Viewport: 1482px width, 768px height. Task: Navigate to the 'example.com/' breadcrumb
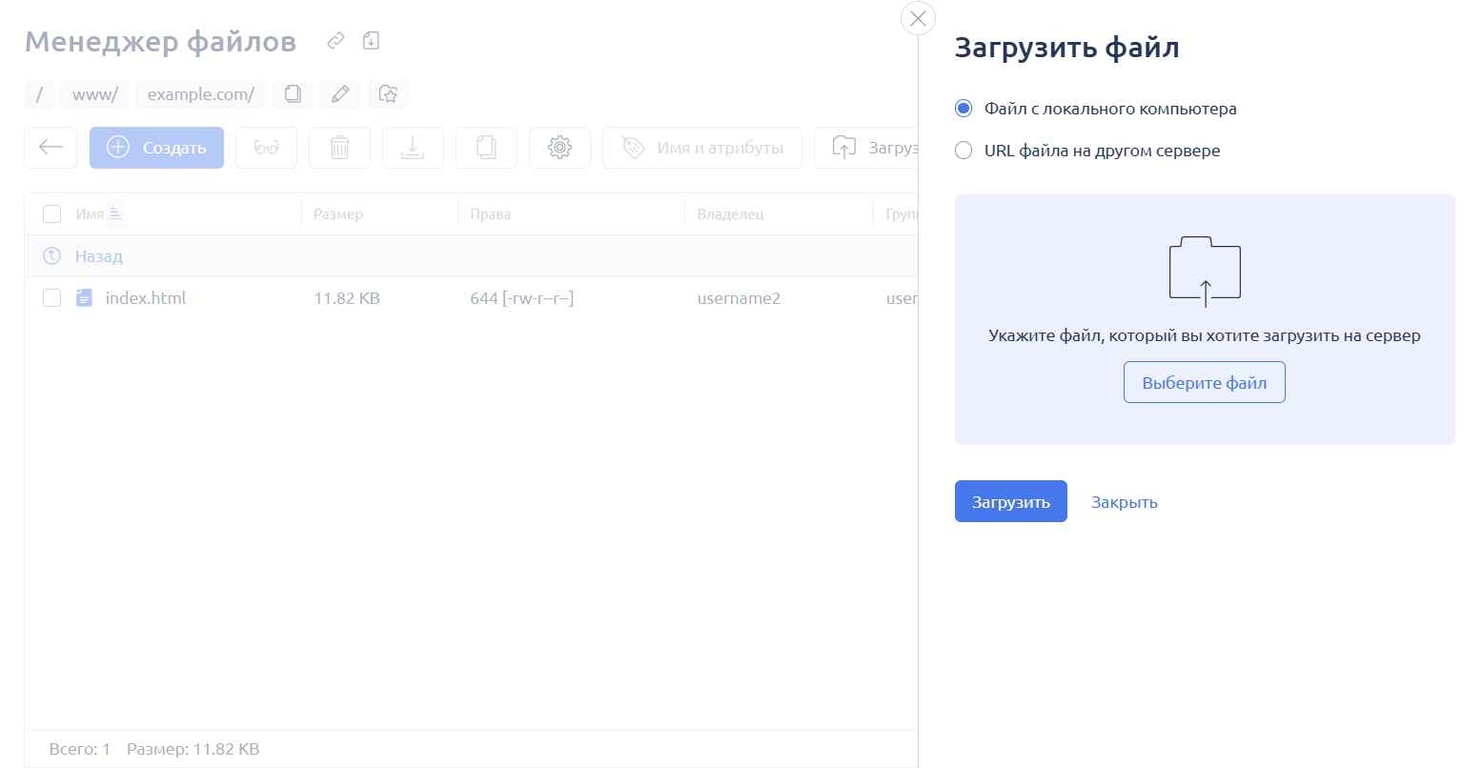(x=200, y=94)
